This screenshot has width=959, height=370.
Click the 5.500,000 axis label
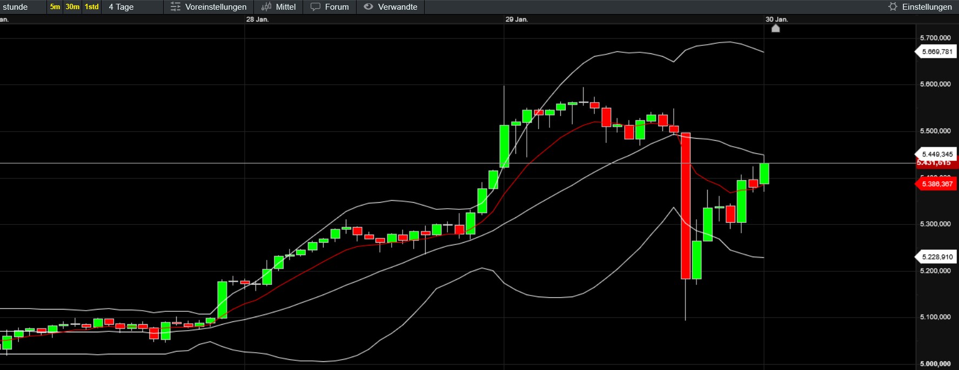[x=935, y=131]
